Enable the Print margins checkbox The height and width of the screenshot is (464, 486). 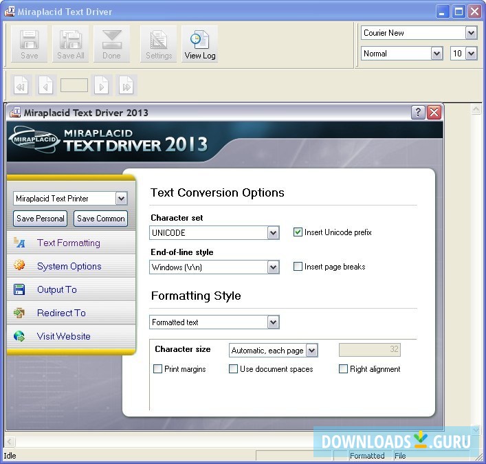pyautogui.click(x=158, y=369)
